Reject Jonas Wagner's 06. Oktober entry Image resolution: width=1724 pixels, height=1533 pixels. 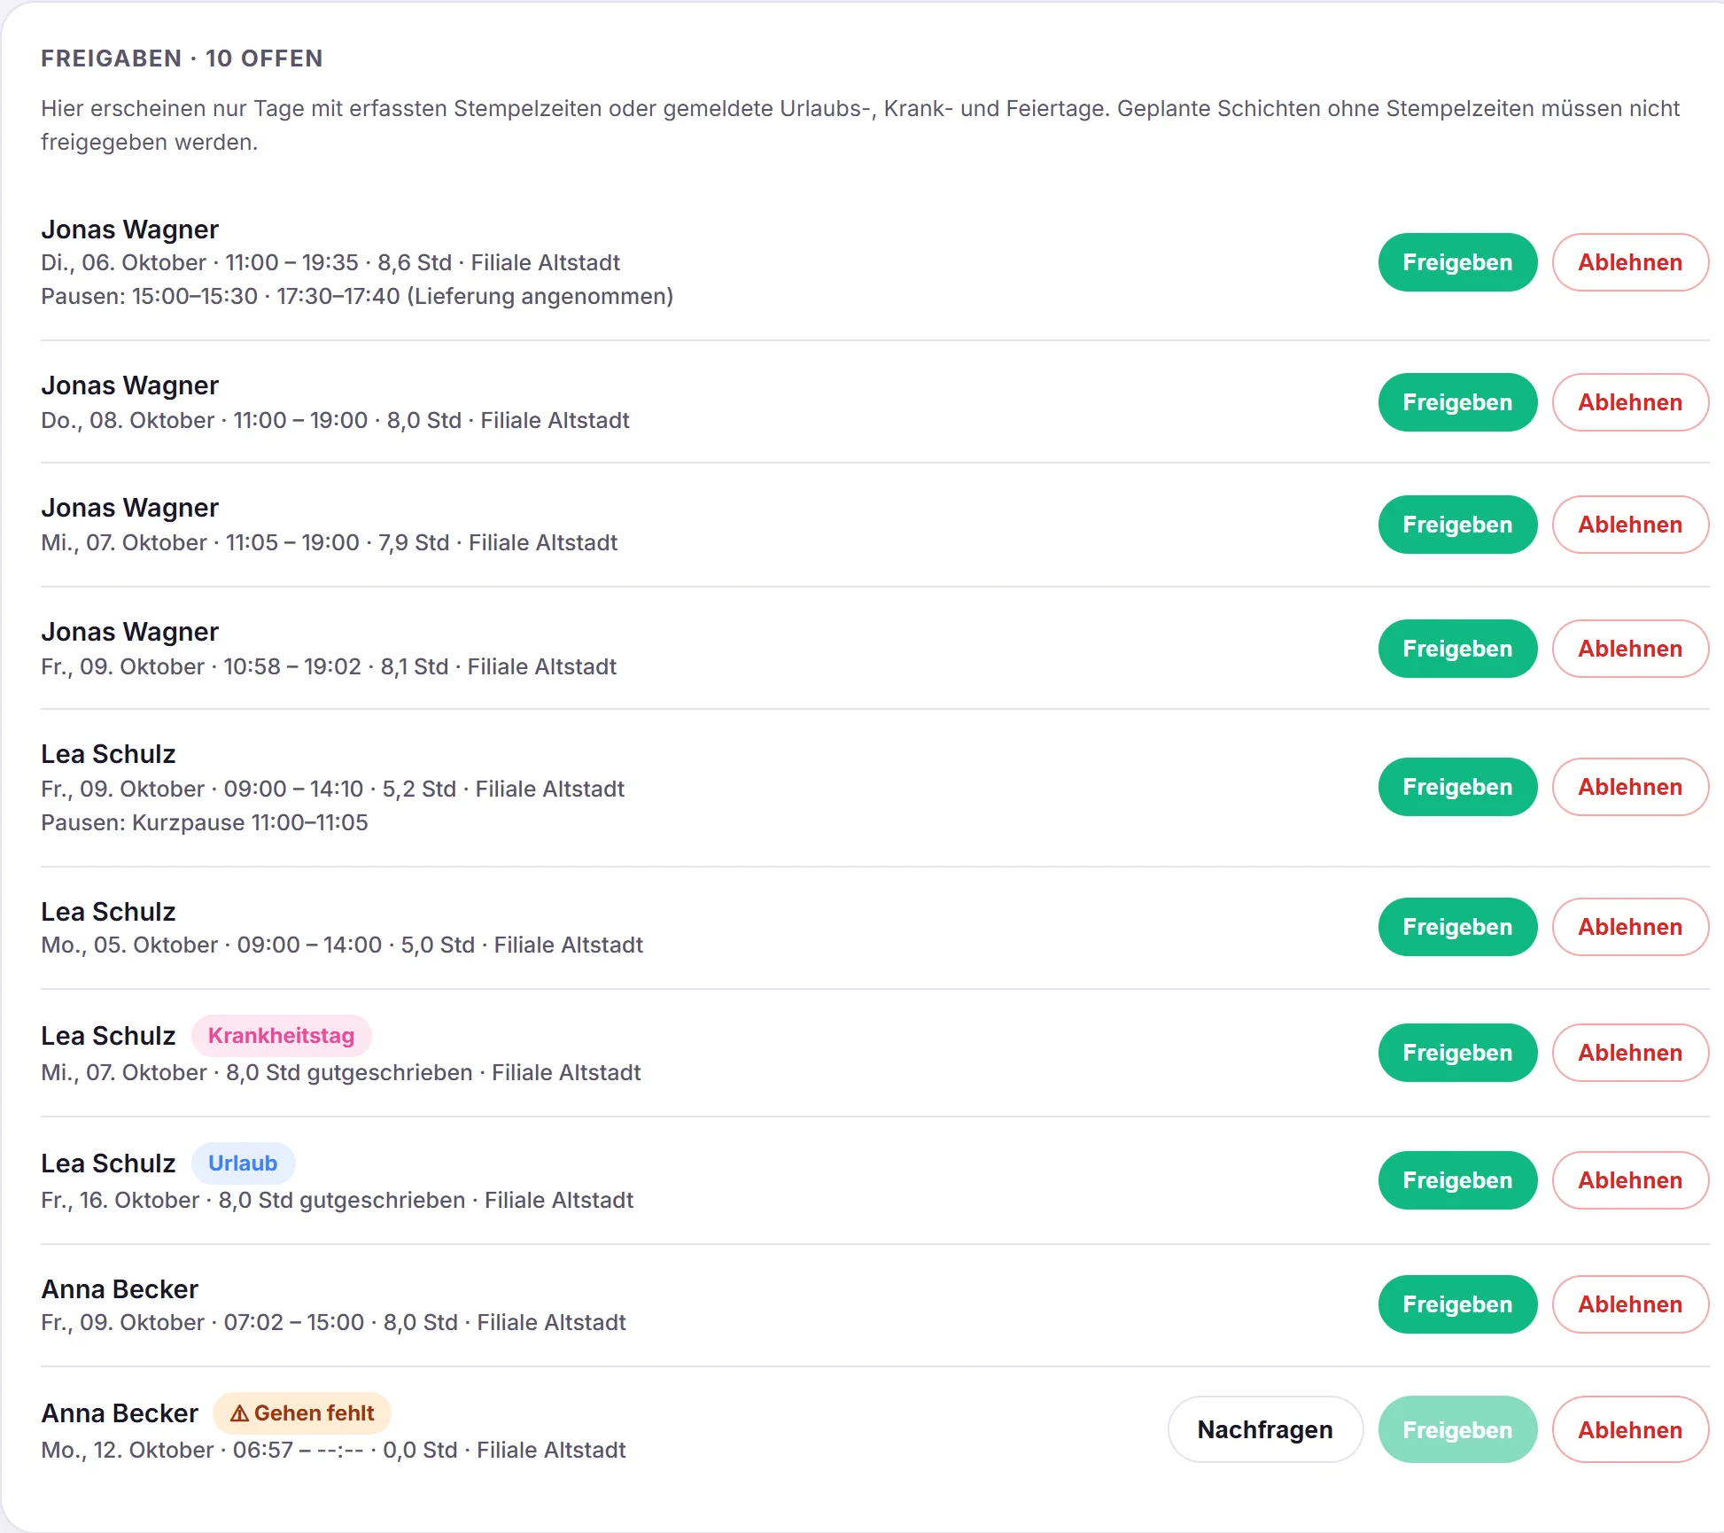(x=1630, y=262)
